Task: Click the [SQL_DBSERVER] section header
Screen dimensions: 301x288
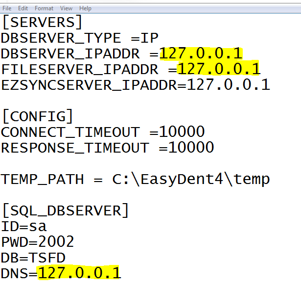Action: click(65, 210)
